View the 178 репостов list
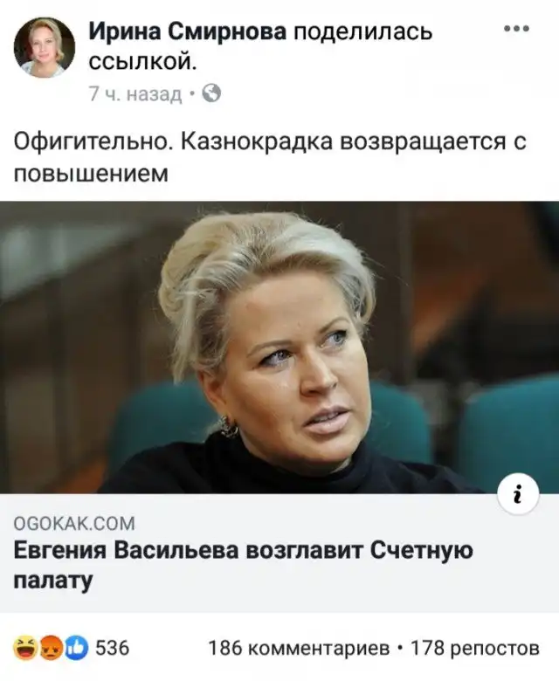Screen dimensions: 559x681 (x=475, y=649)
